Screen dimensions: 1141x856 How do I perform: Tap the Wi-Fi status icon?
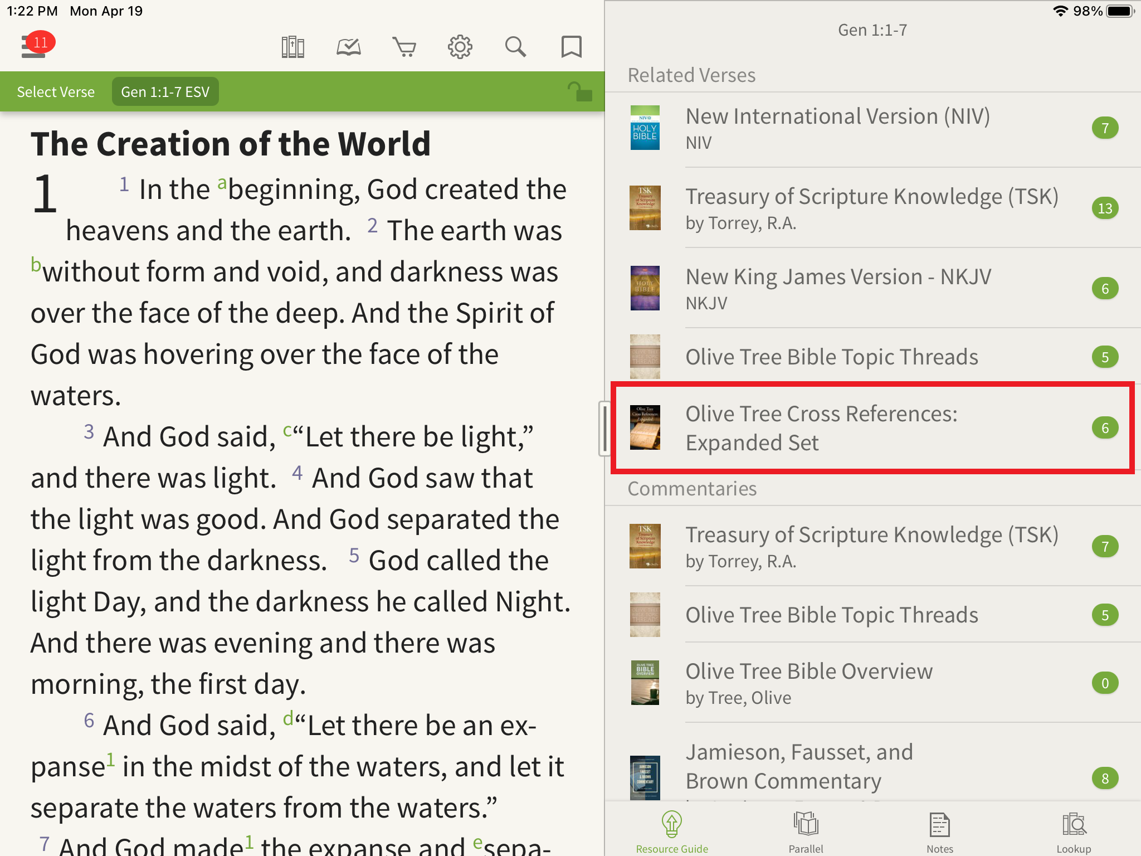point(1060,11)
